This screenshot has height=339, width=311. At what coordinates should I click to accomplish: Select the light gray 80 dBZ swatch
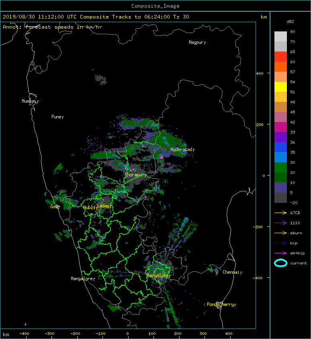(x=280, y=36)
